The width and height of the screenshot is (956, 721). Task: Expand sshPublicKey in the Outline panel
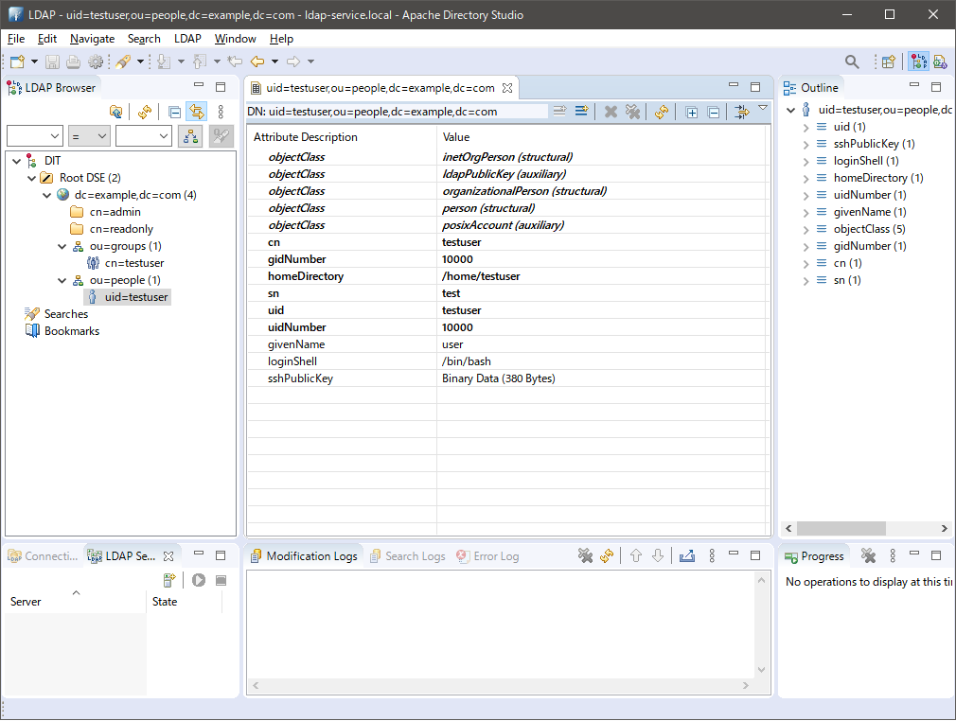pos(806,143)
